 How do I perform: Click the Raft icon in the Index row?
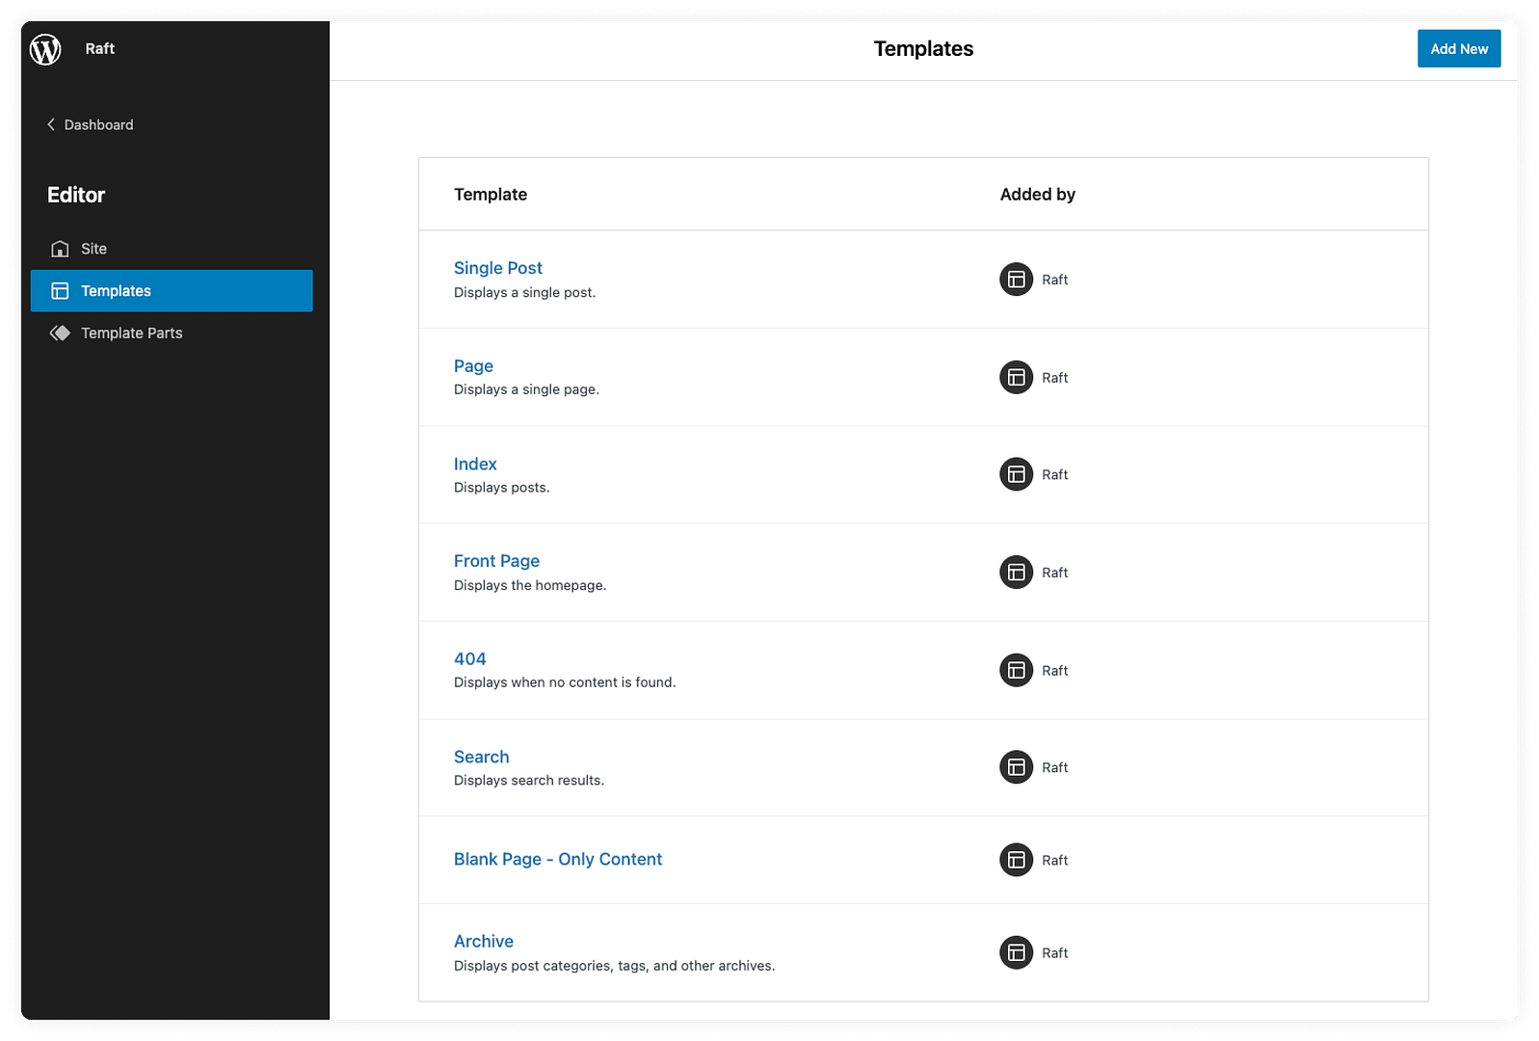click(1016, 474)
